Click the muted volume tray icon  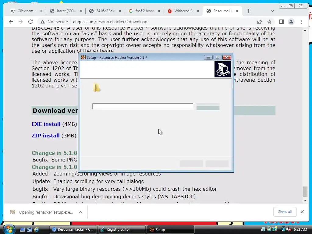pyautogui.click(x=289, y=229)
